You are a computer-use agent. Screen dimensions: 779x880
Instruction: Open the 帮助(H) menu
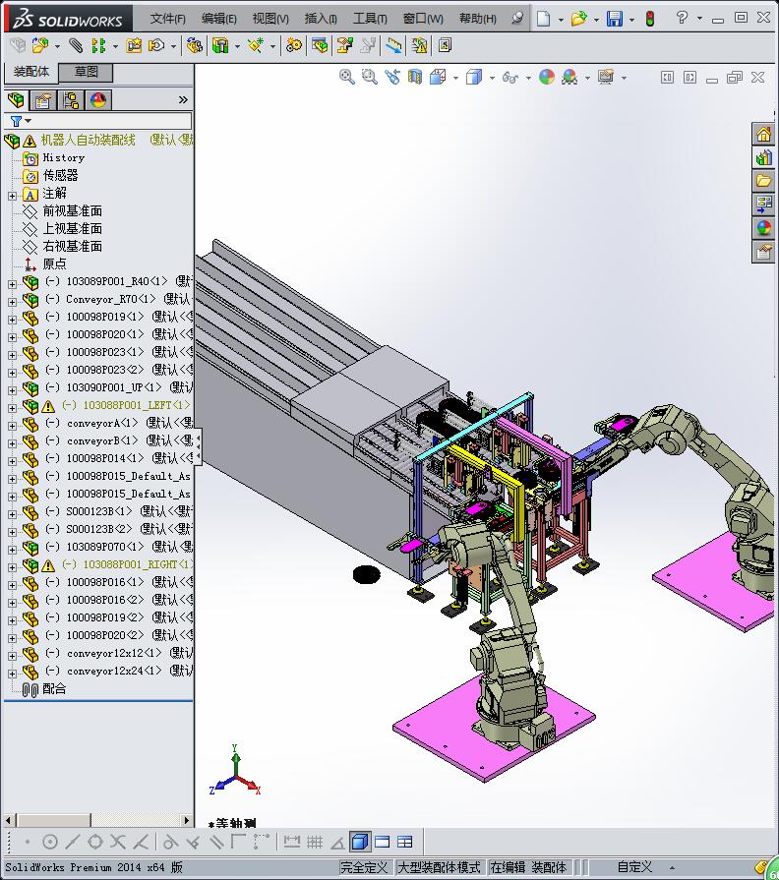(x=478, y=19)
